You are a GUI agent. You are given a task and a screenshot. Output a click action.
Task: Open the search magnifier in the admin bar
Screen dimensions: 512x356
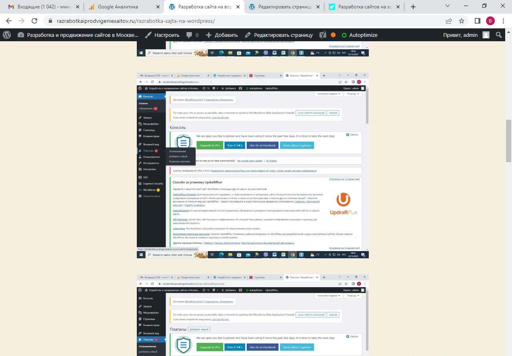coord(499,35)
